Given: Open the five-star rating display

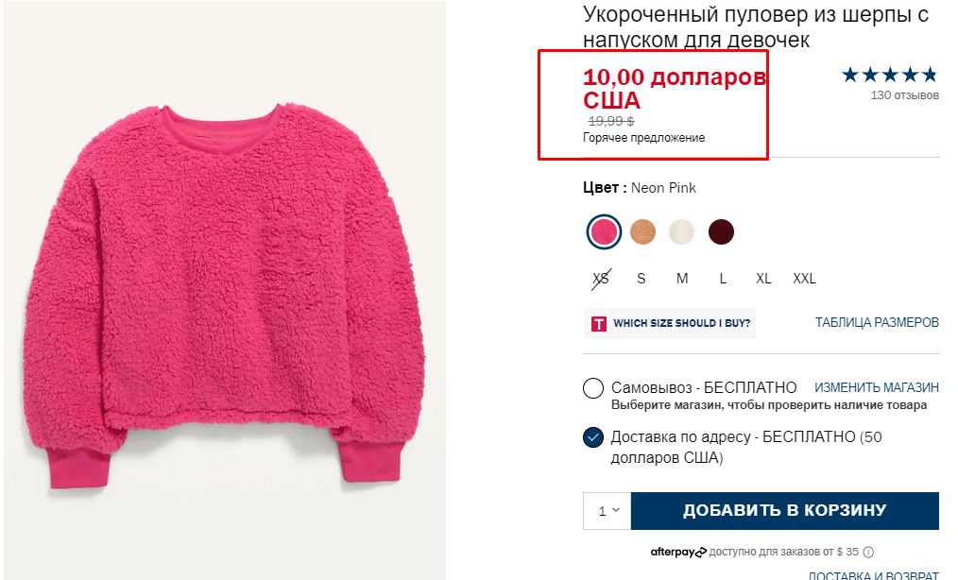Looking at the screenshot, I should coord(889,75).
